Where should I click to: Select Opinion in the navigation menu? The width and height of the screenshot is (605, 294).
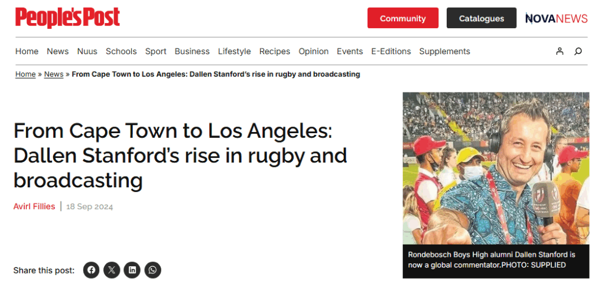(313, 51)
